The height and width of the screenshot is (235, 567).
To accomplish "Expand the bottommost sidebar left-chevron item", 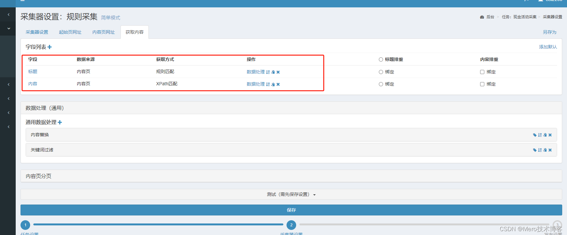I will tap(9, 127).
